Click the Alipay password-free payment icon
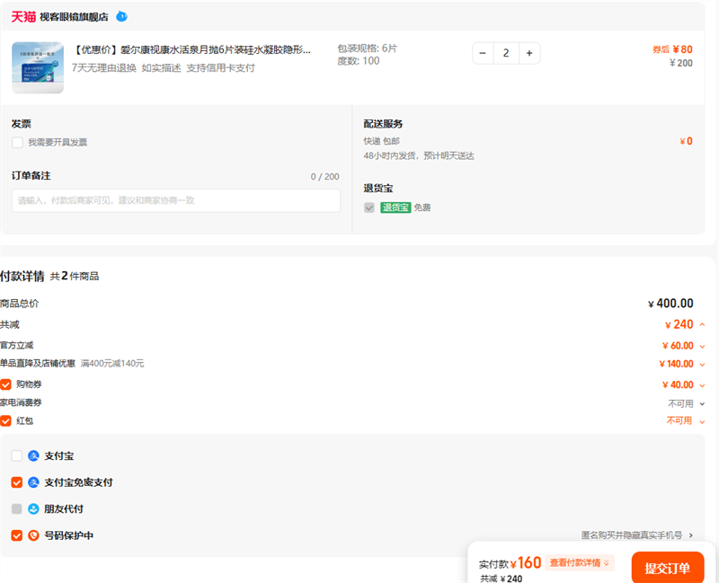Screen dimensions: 719x583 pyautogui.click(x=34, y=482)
